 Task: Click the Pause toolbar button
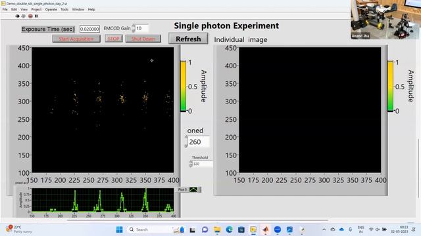click(36, 16)
